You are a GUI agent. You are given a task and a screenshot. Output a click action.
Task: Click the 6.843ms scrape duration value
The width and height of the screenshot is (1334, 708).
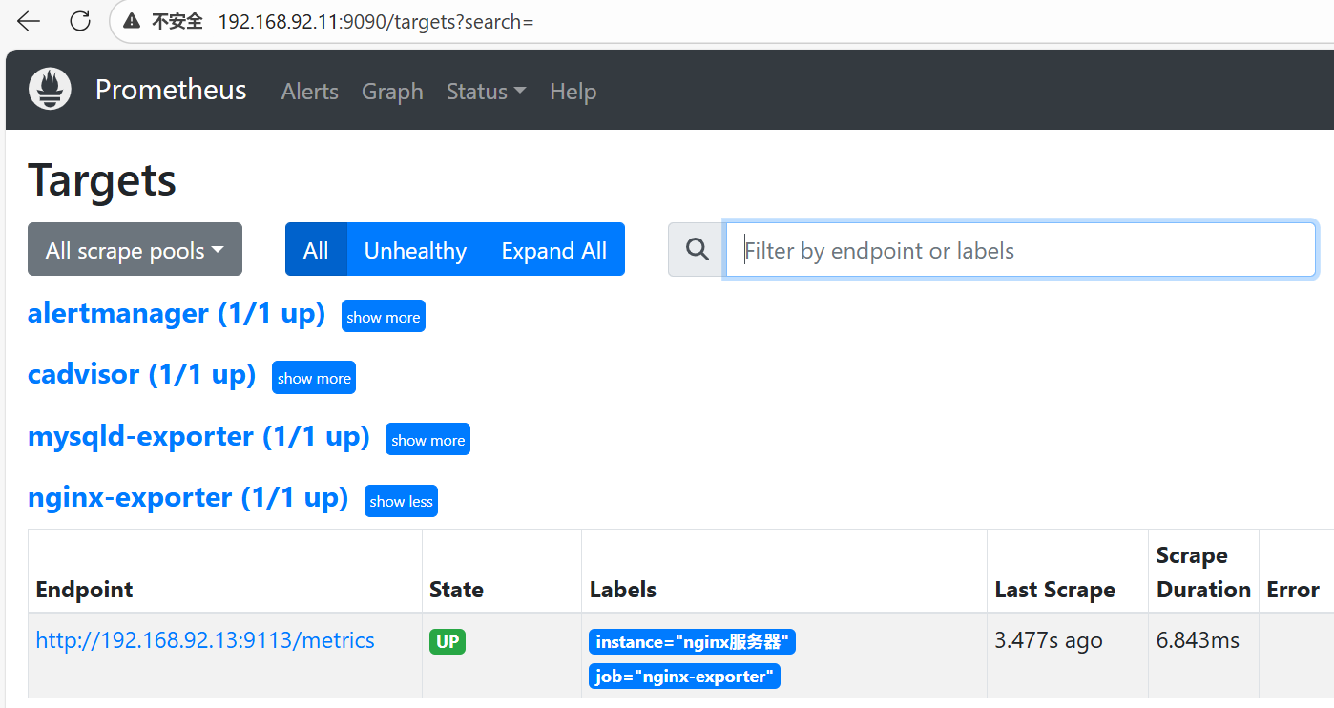click(1198, 640)
